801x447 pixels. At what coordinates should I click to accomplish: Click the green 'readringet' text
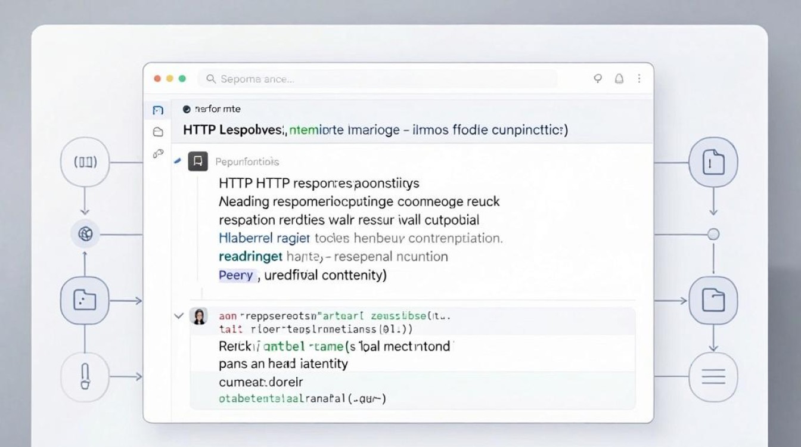coord(250,257)
